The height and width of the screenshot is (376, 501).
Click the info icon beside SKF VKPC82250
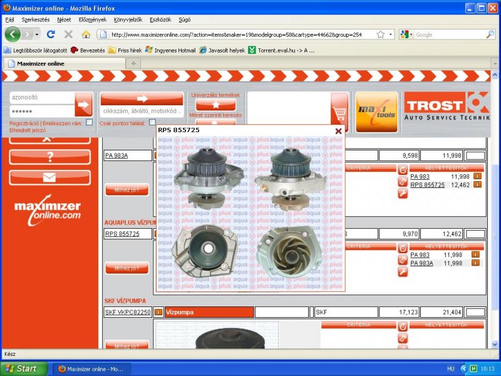click(x=158, y=312)
